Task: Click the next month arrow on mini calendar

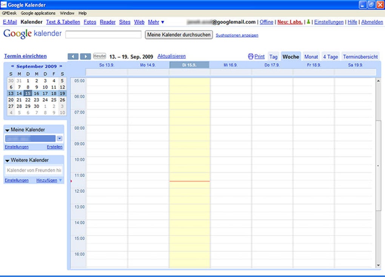Action: (60, 66)
